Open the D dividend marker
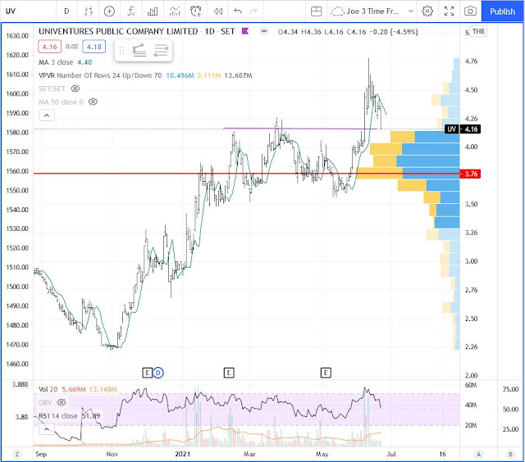Viewport: 525px width, 462px height. (x=158, y=373)
